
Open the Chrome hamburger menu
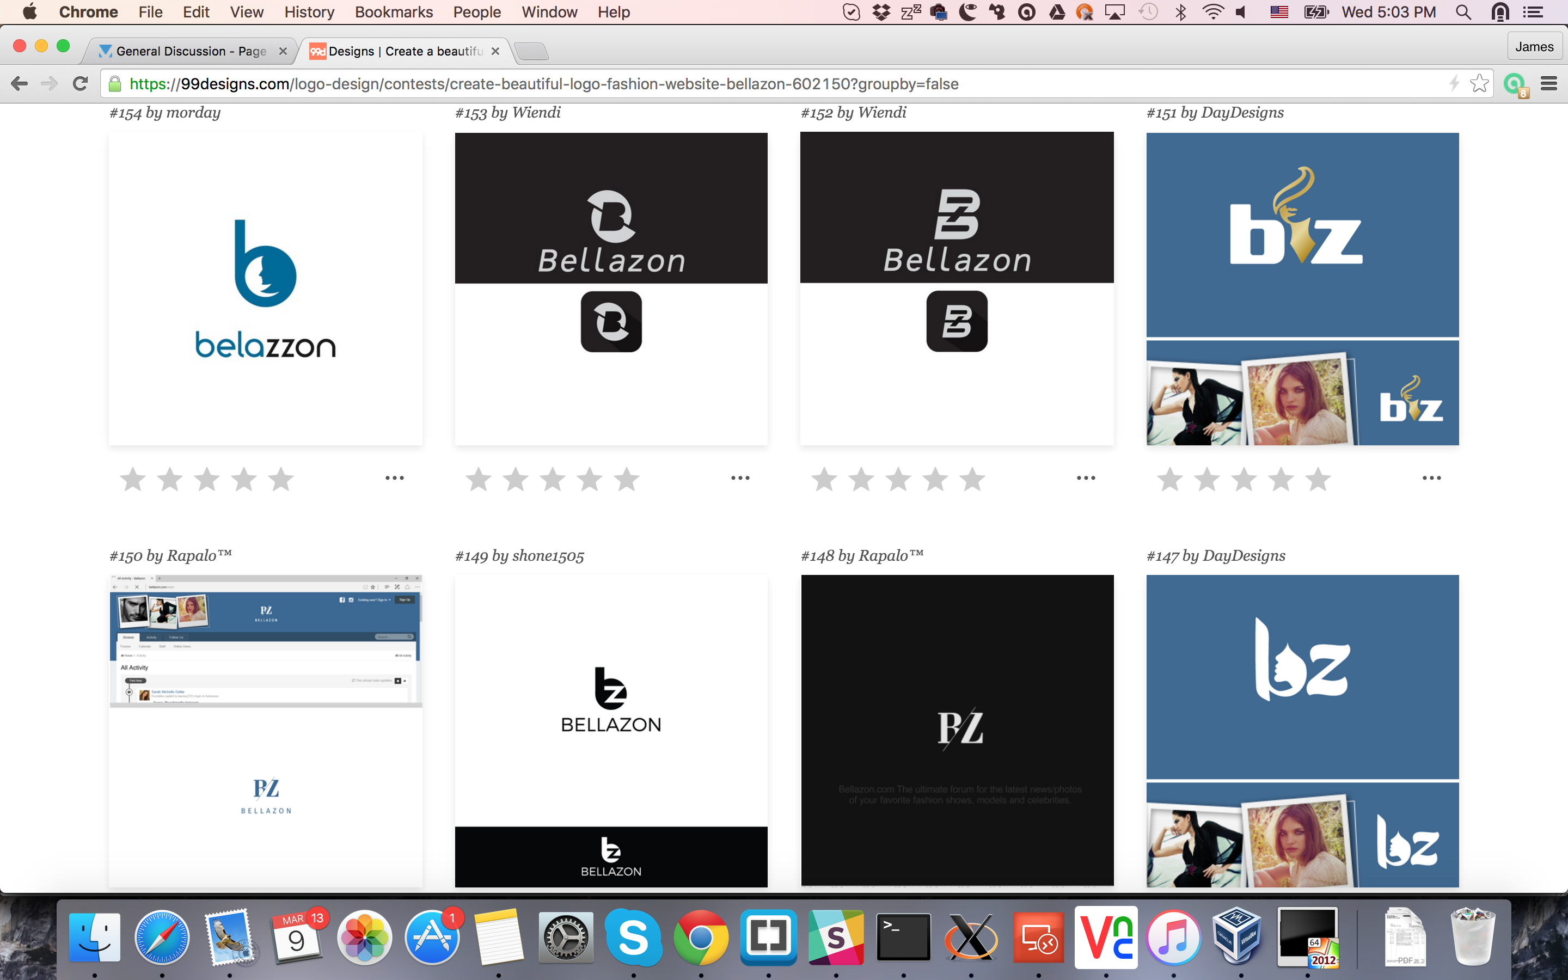point(1548,84)
